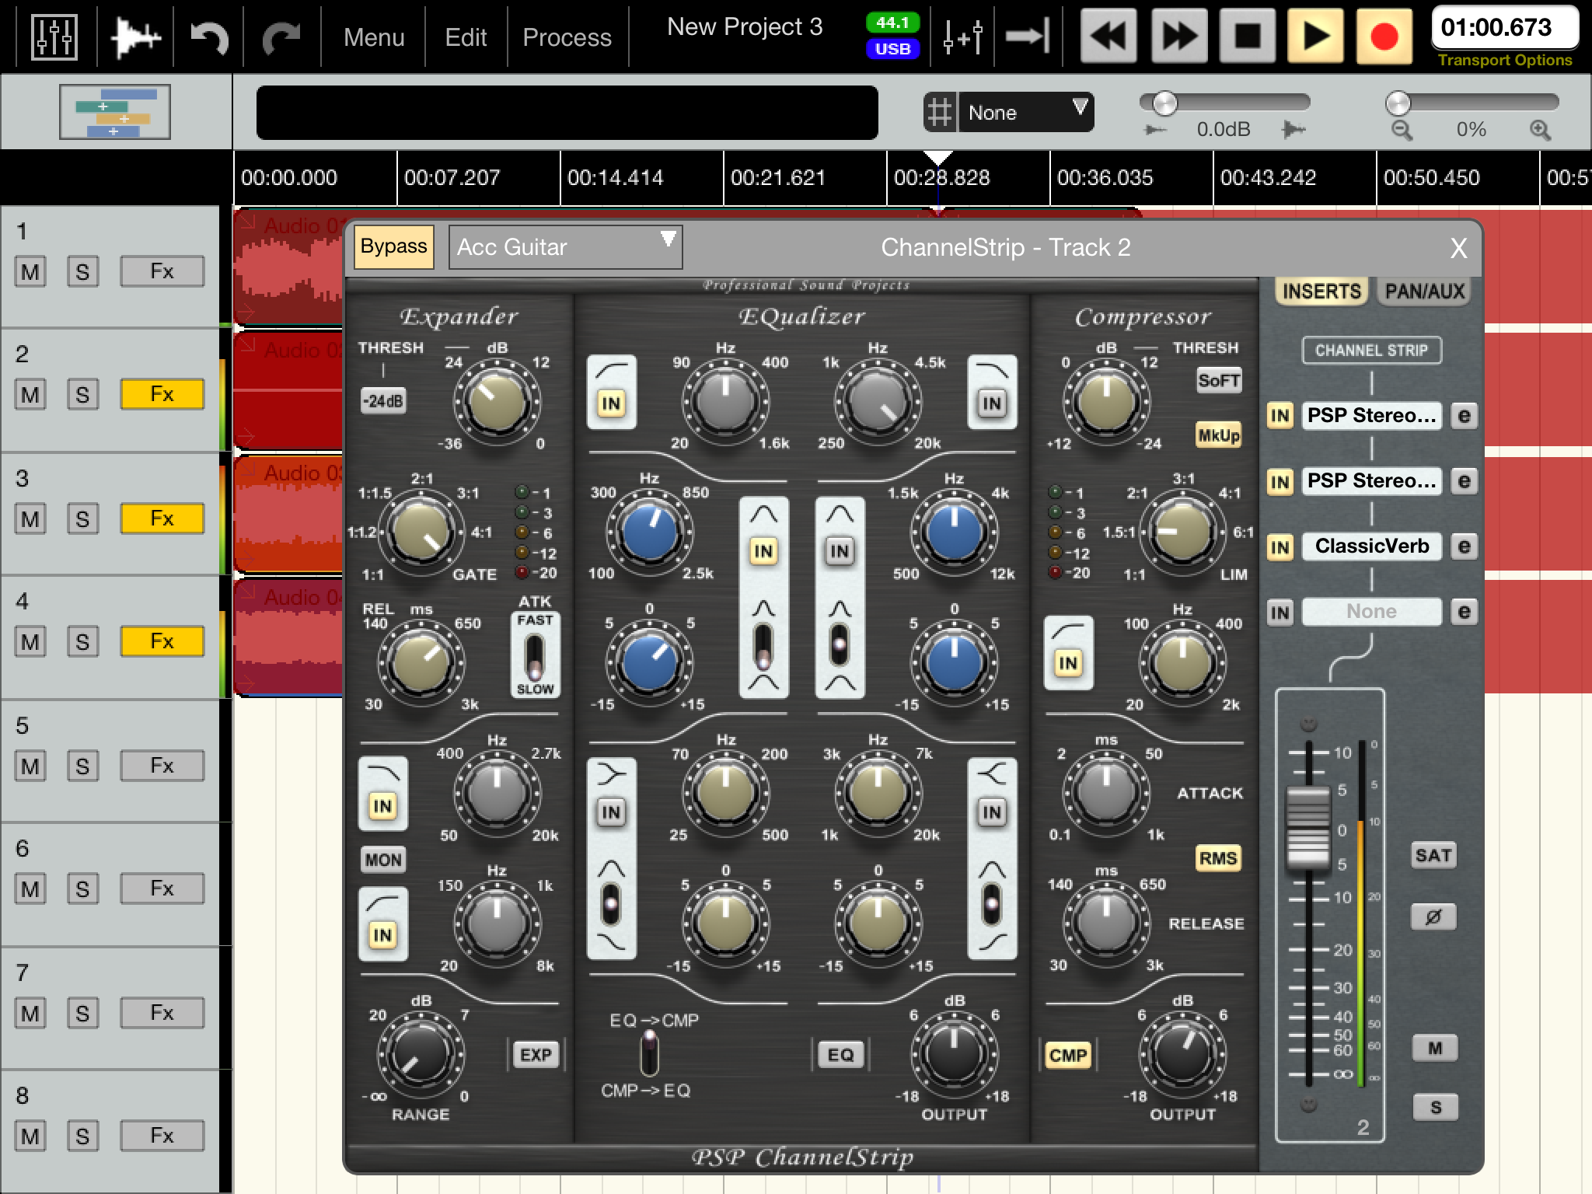Toggle compressor sidechain filter IN button
Screen dimensions: 1592x1194
(x=1068, y=662)
